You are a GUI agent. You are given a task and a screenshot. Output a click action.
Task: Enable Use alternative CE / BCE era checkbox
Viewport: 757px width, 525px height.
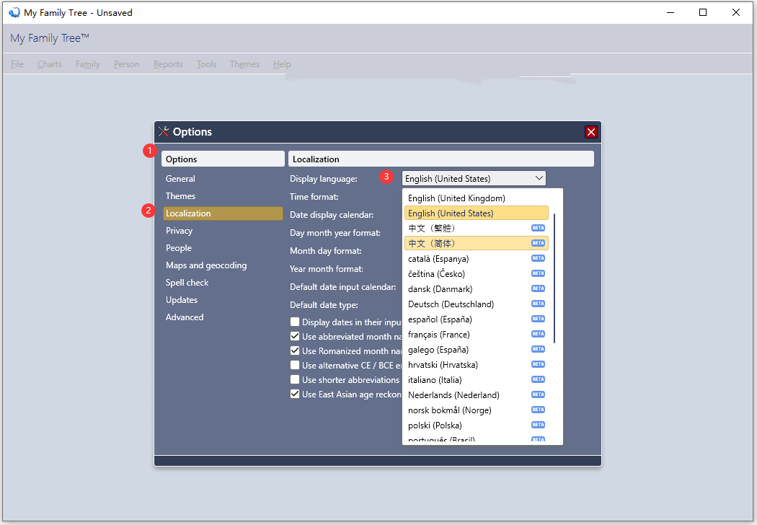coord(294,365)
